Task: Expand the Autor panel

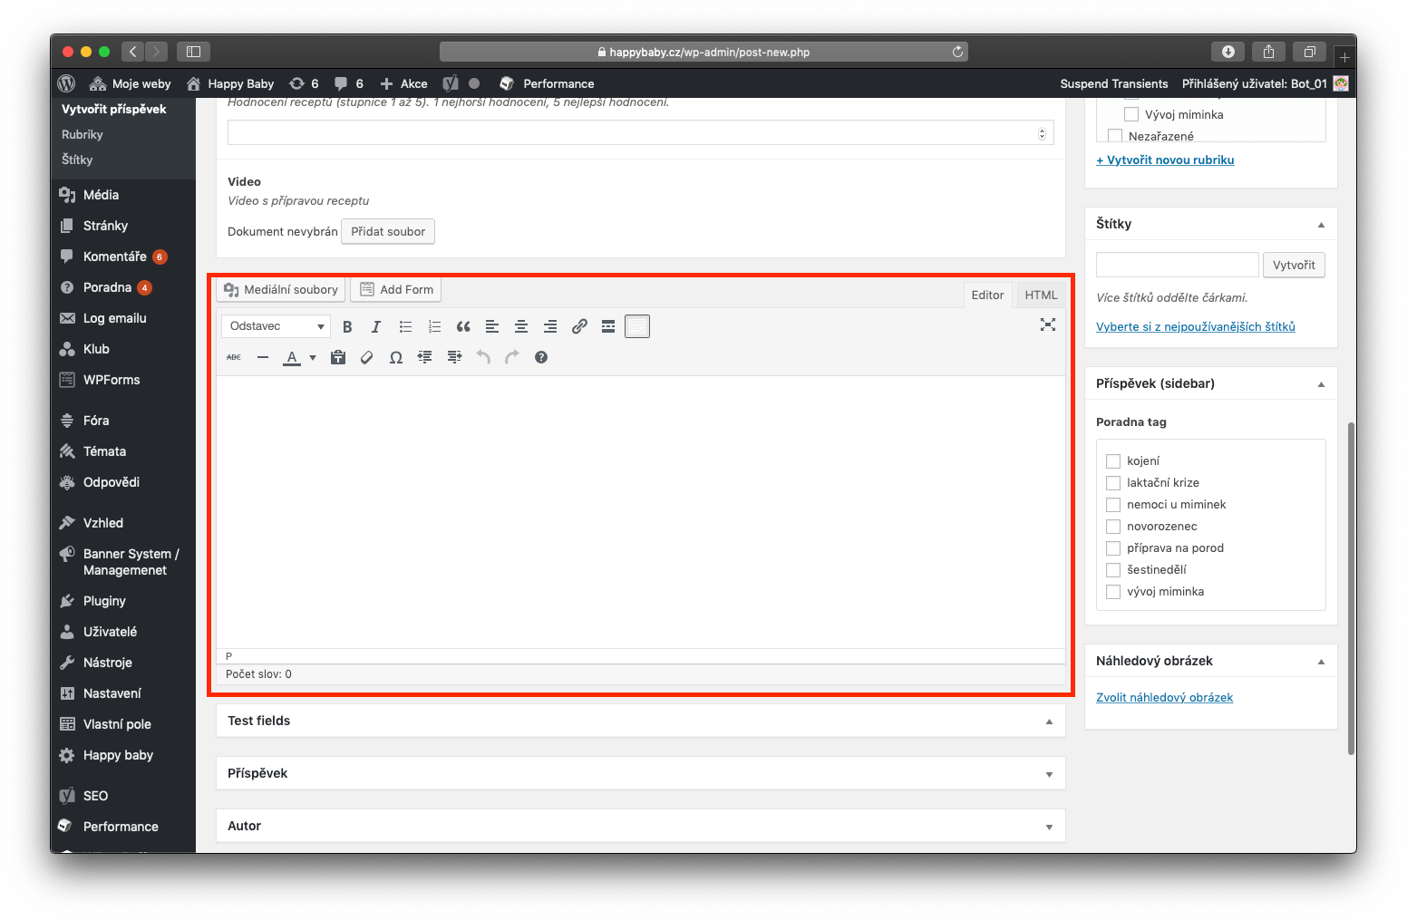Action: [1049, 827]
